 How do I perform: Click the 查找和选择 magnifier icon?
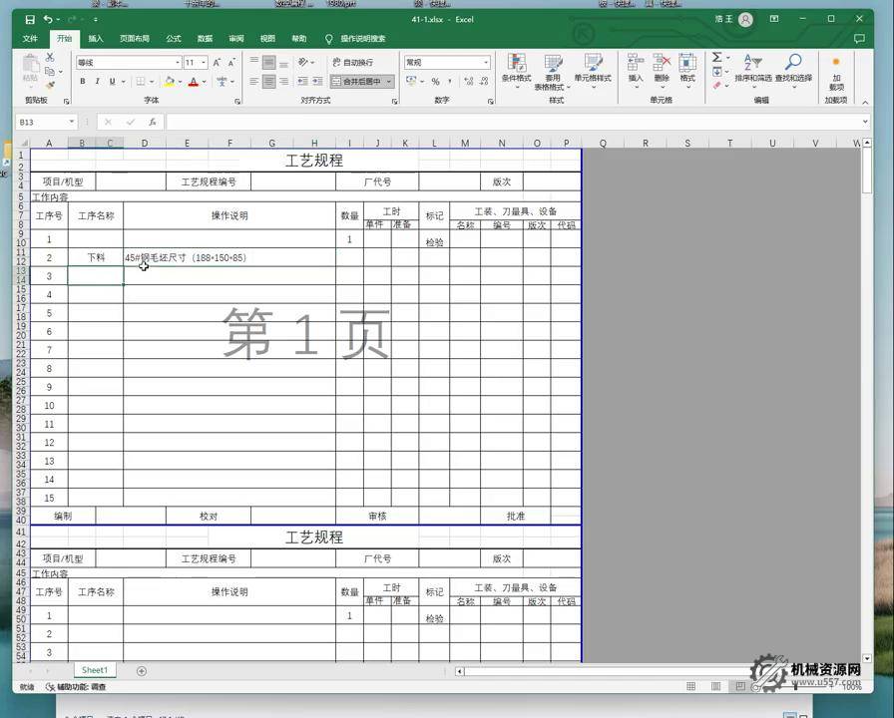pos(794,63)
